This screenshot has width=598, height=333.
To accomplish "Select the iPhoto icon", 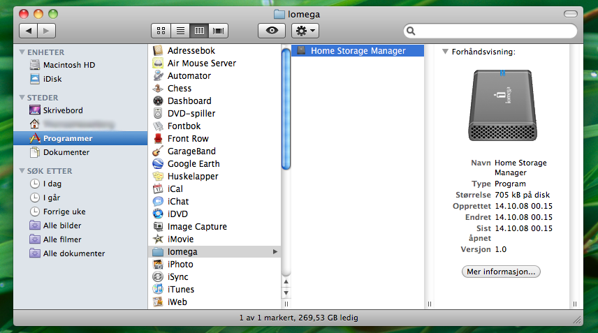I will click(158, 264).
